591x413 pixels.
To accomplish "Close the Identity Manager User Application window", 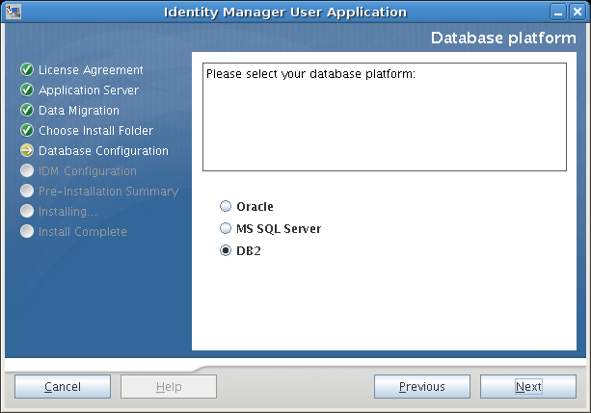I will click(x=578, y=12).
